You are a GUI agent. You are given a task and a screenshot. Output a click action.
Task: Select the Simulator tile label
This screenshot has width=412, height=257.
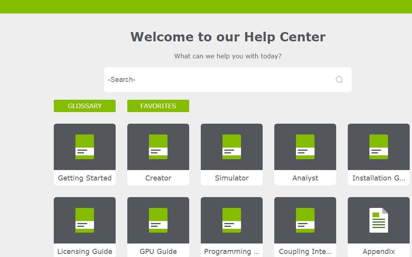click(231, 178)
